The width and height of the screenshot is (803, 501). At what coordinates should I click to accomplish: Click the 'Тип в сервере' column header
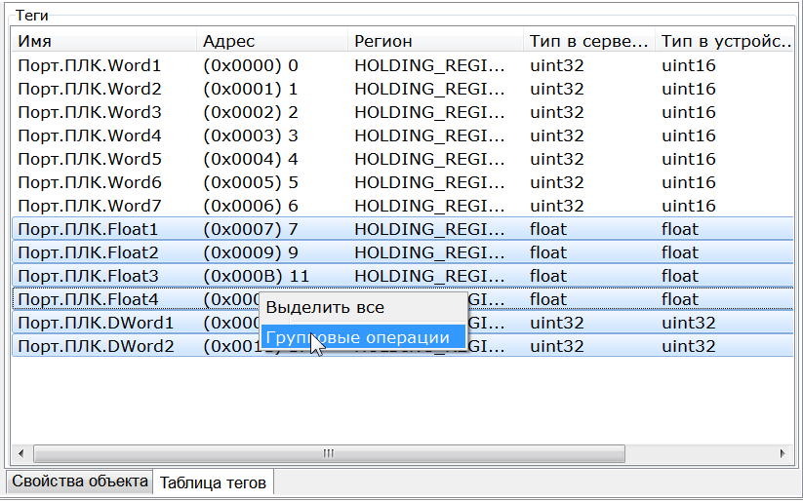click(587, 41)
